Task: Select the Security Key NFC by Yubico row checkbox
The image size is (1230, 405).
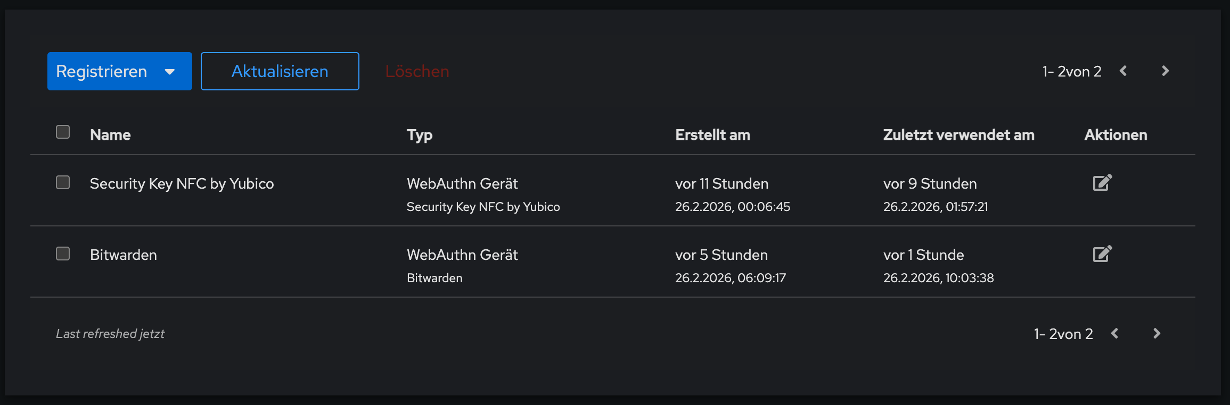Action: coord(63,183)
